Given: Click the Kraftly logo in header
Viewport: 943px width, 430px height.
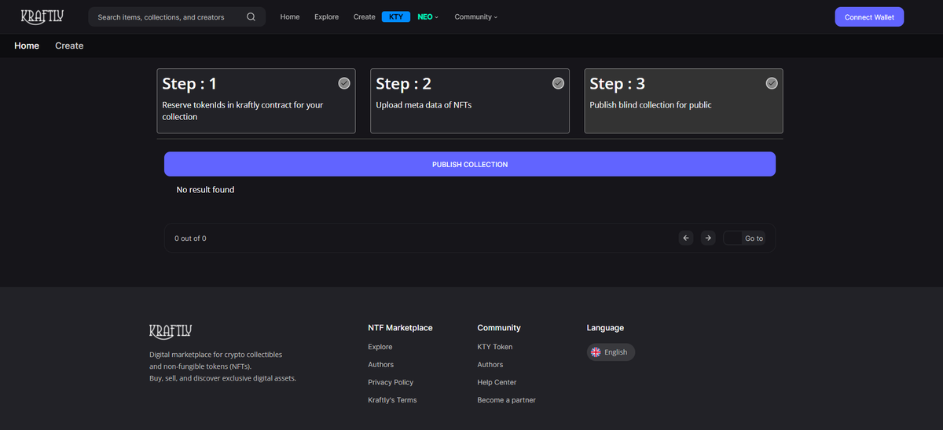Looking at the screenshot, I should [42, 16].
